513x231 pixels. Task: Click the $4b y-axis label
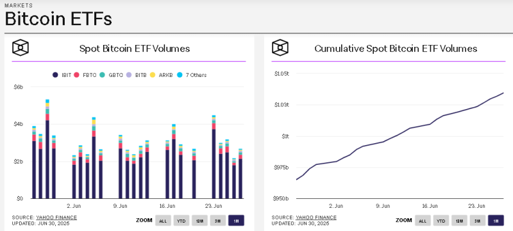(x=18, y=124)
